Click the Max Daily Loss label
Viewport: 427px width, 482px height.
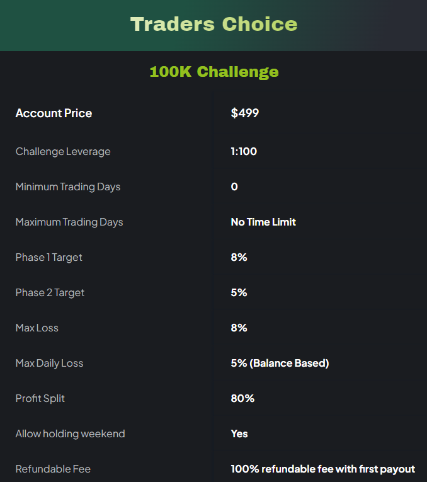pyautogui.click(x=49, y=364)
